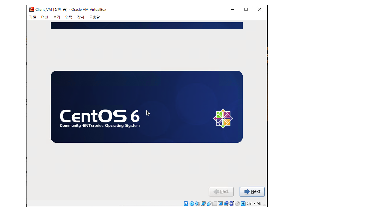This screenshot has width=384, height=216.
Task: Open the 보기 menu
Action: pos(57,17)
